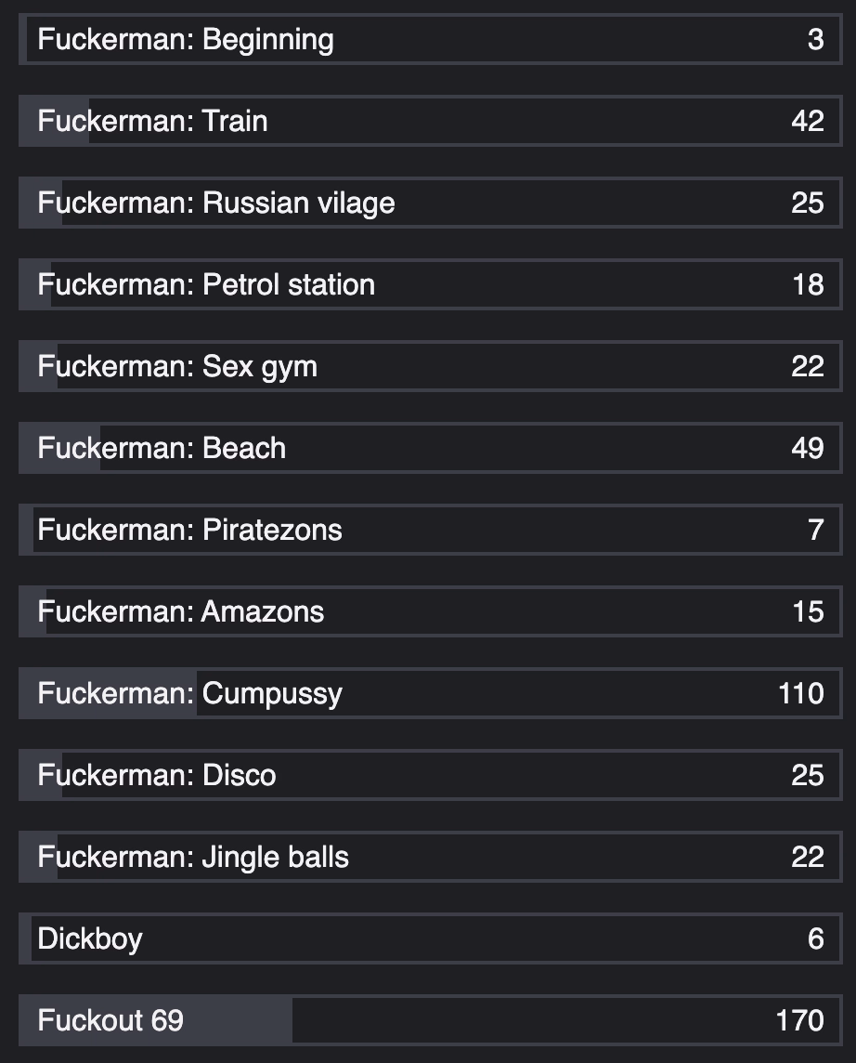Click the count 170 value
This screenshot has height=1063, width=856.
coord(799,1021)
